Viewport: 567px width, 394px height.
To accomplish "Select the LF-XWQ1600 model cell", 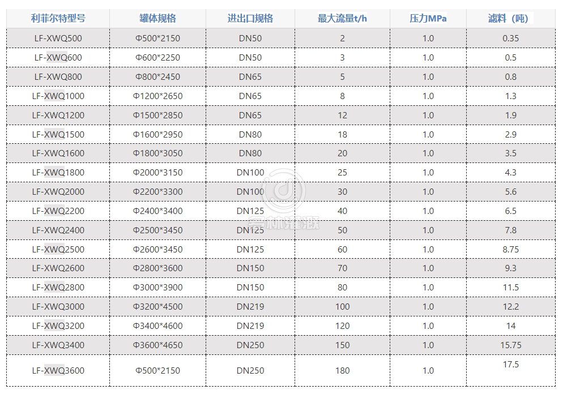I will coord(58,153).
